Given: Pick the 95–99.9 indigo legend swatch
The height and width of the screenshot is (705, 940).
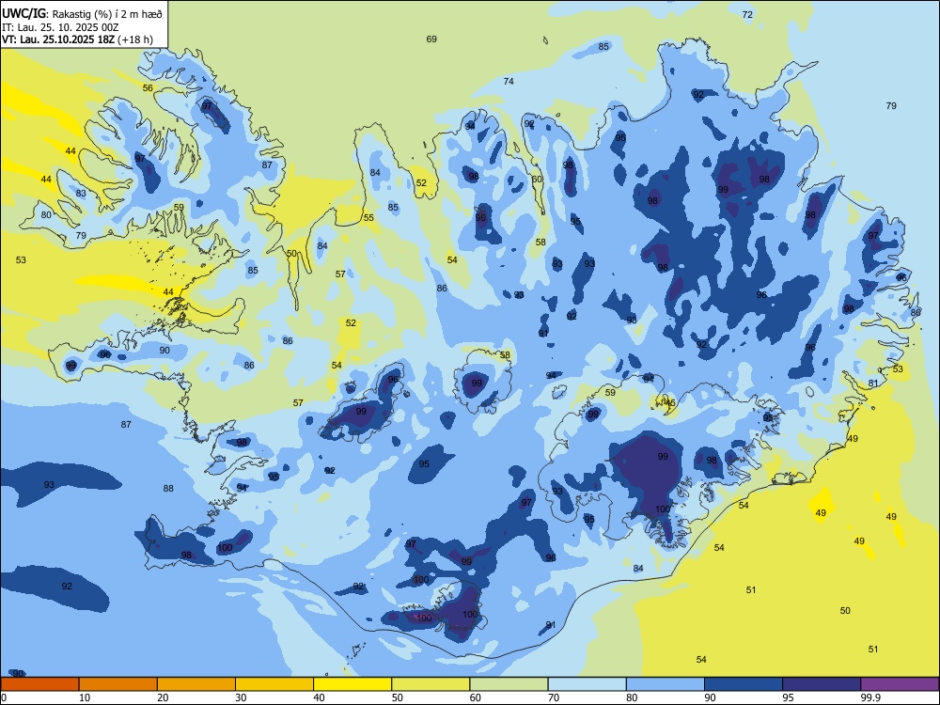Looking at the screenshot, I should click(x=822, y=684).
